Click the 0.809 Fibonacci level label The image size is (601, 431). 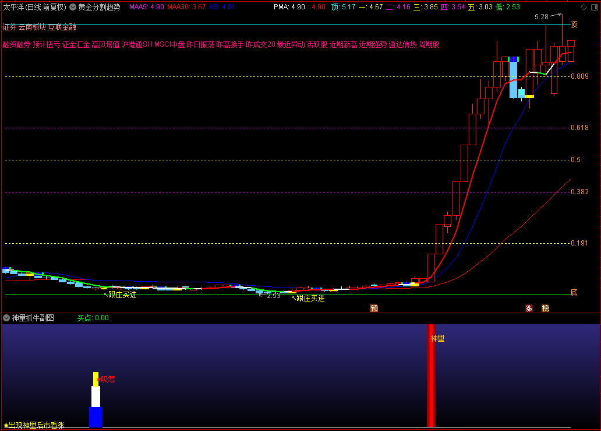pyautogui.click(x=579, y=76)
